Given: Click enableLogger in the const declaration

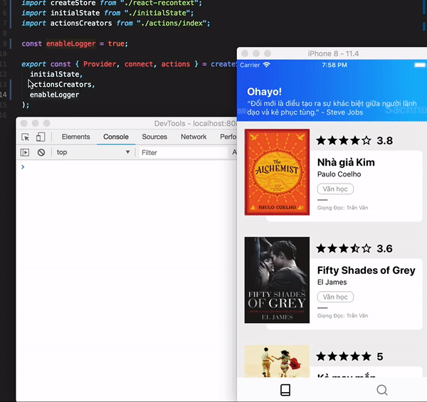Looking at the screenshot, I should point(70,44).
